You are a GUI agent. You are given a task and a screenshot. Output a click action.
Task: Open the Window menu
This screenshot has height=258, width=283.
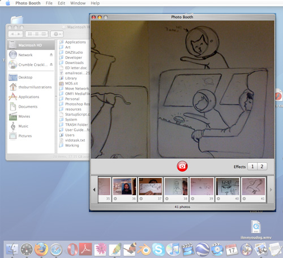click(78, 3)
